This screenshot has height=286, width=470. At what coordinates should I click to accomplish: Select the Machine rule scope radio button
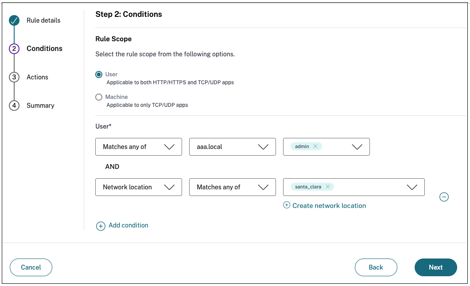click(x=99, y=97)
